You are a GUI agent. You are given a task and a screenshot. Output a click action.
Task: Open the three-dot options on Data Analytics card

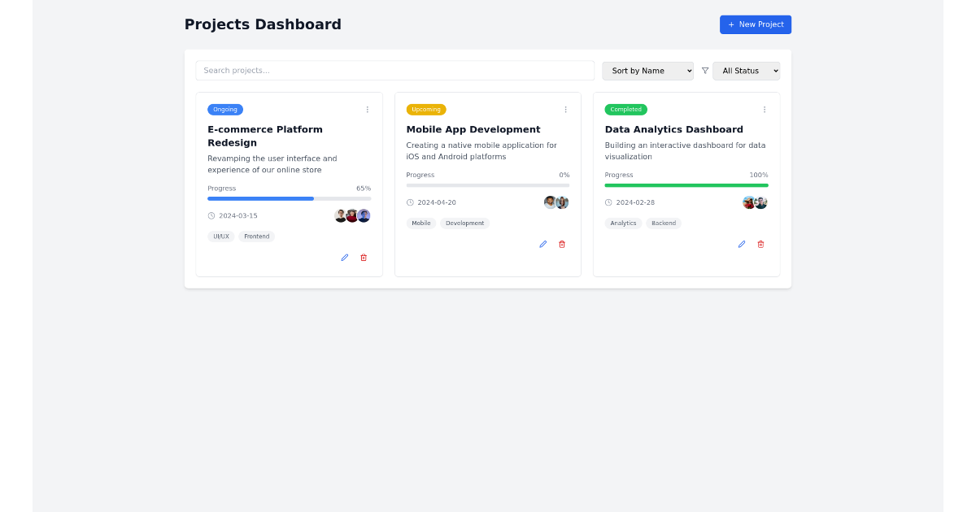[x=764, y=109]
